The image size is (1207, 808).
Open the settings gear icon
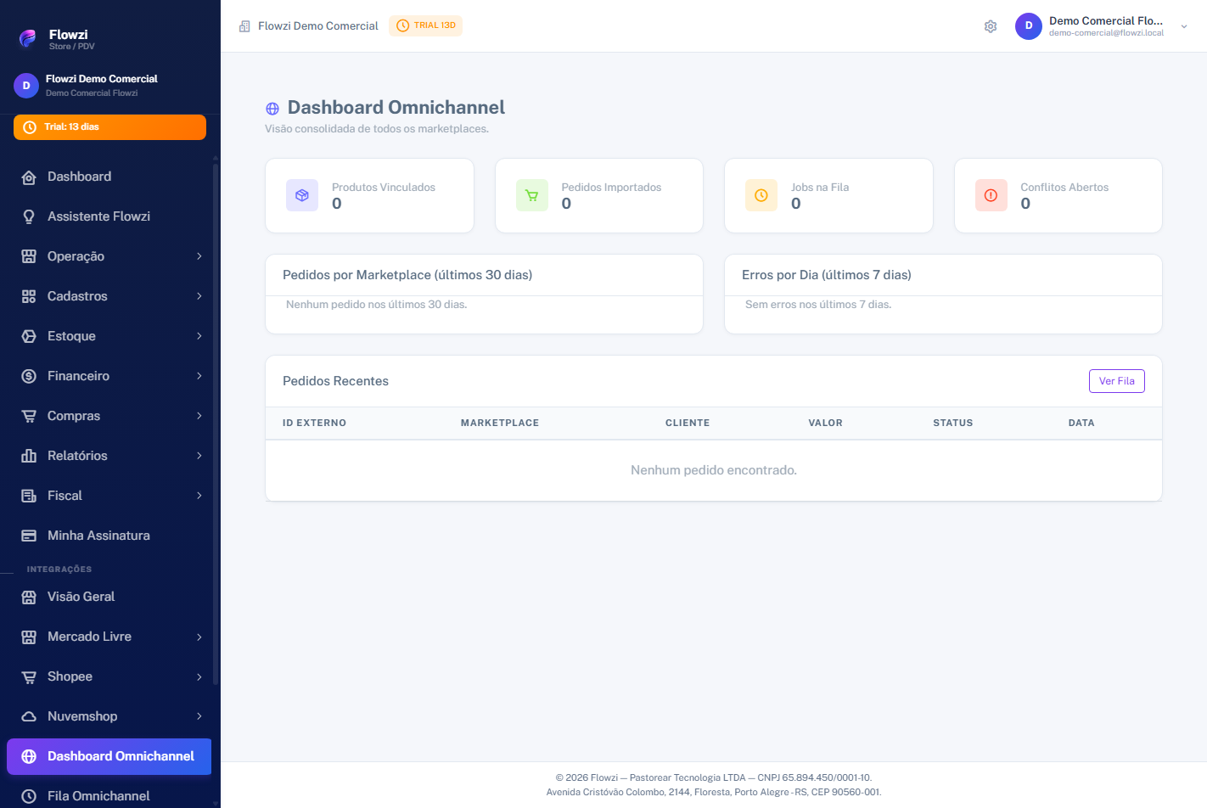click(x=991, y=26)
